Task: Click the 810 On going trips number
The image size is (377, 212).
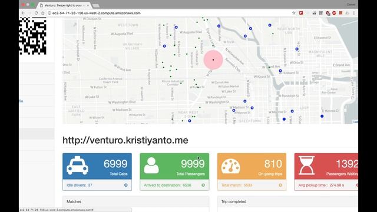Action: click(x=273, y=164)
